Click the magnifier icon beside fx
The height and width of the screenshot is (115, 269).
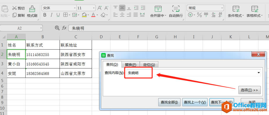click(57, 28)
